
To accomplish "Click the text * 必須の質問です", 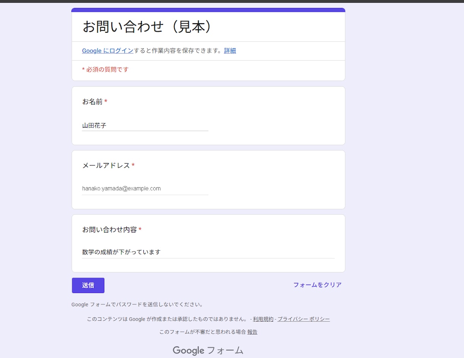I will [105, 70].
